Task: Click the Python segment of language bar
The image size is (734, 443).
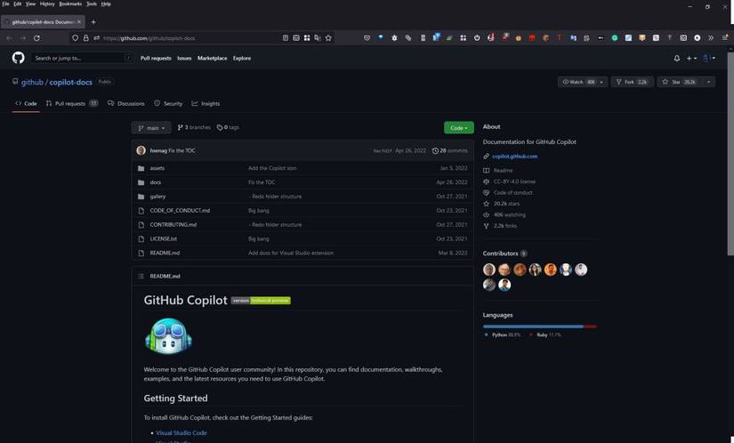Action: tap(533, 326)
